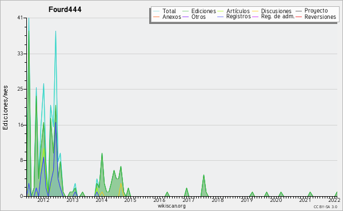Click the 2018 x-axis label
Image resolution: width=343 pixels, height=211 pixels.
(217, 200)
